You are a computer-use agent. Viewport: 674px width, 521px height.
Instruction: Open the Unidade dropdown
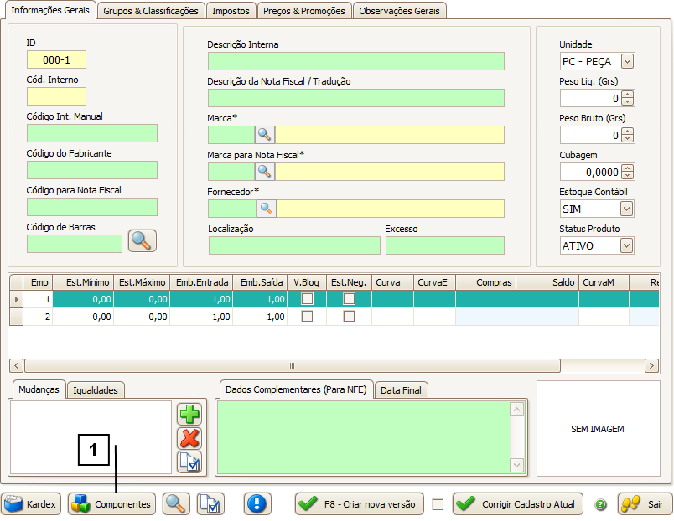(626, 61)
